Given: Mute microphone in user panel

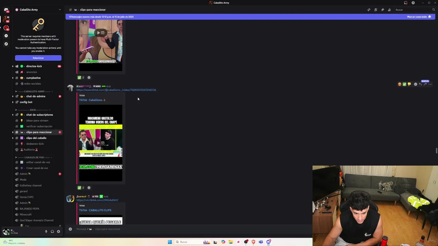Looking at the screenshot, I should [46, 232].
